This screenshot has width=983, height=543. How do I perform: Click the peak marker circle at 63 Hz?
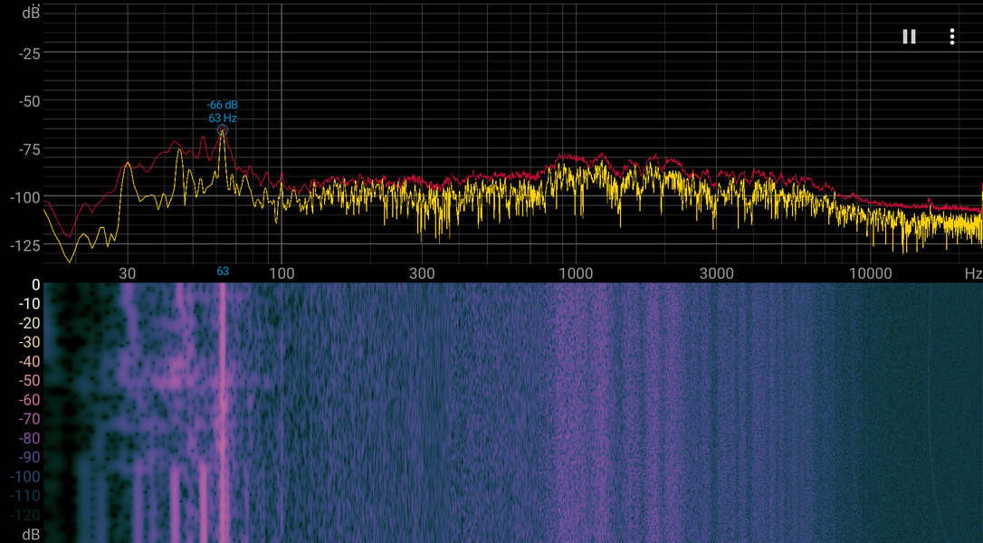[x=223, y=130]
